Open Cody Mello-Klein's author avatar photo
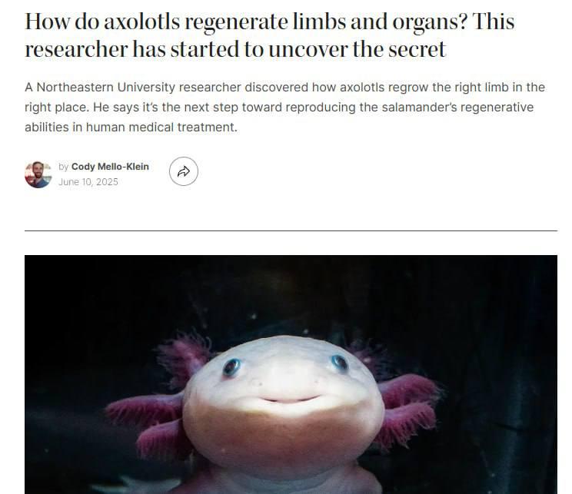This screenshot has width=572, height=494. pyautogui.click(x=38, y=174)
